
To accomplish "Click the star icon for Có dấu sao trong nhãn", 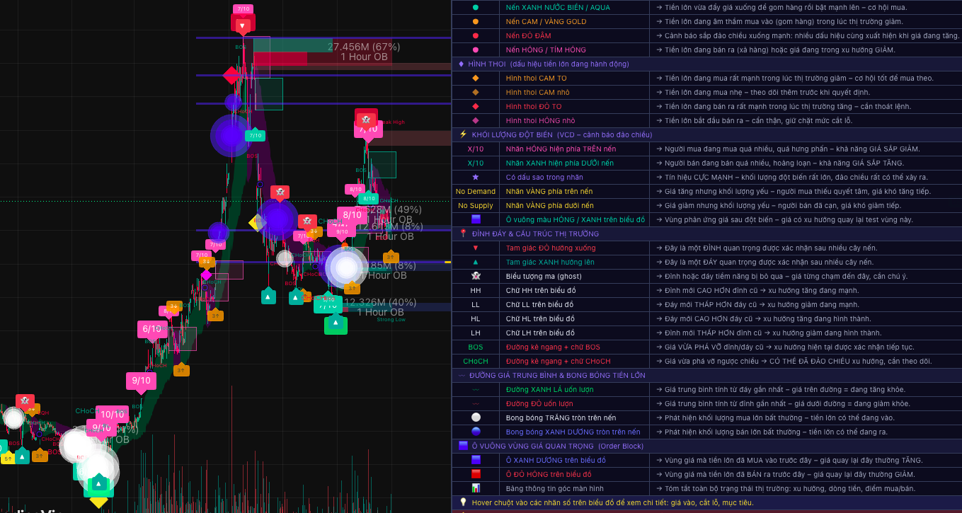I will click(x=475, y=177).
